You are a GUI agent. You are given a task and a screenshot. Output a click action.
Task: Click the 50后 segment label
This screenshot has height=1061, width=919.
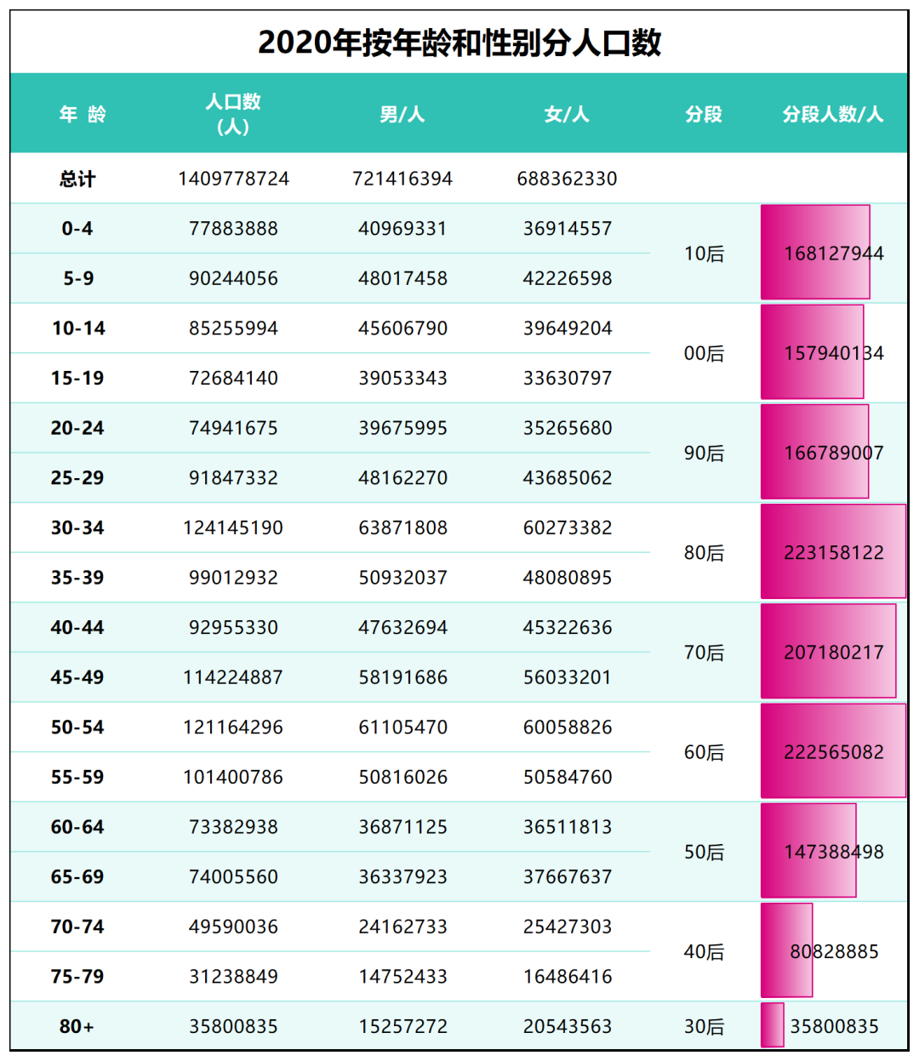(704, 852)
